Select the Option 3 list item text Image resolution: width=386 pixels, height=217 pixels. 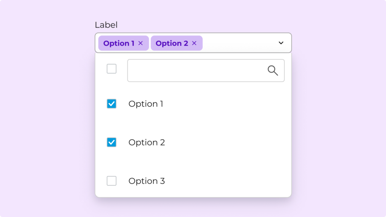tap(147, 181)
